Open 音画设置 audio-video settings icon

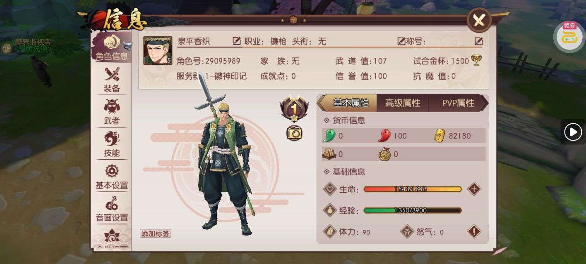click(x=112, y=209)
